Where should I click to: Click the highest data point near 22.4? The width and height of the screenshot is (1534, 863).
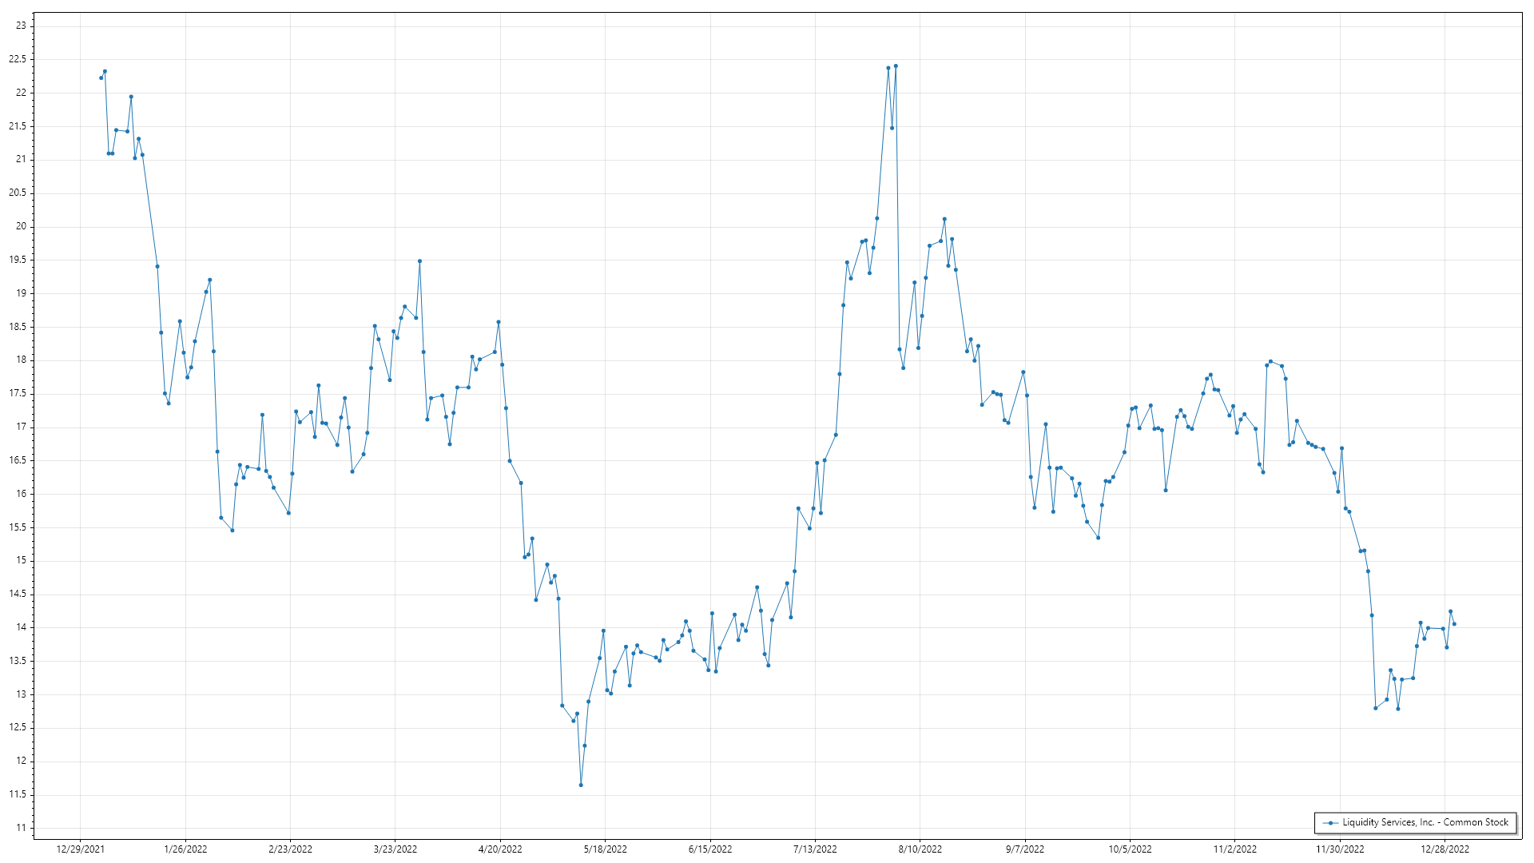click(896, 66)
